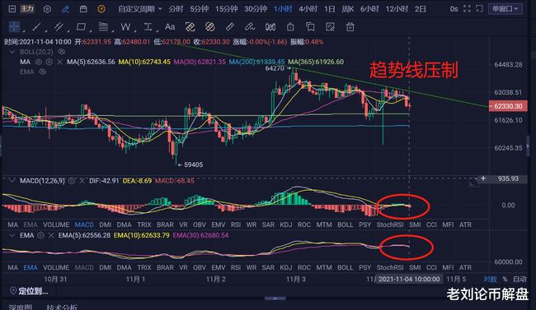Open the EMA sub-panel settings gear
Screen dimensions: 536x310
click(x=40, y=235)
